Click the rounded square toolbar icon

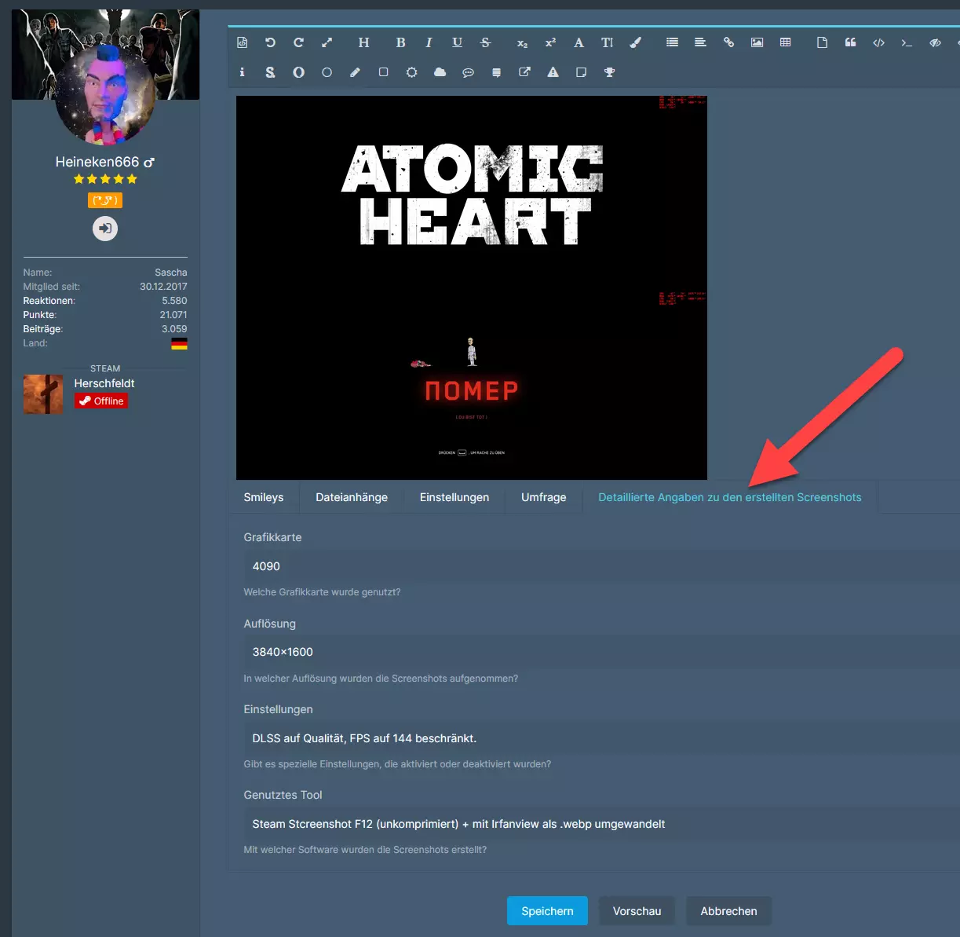383,72
